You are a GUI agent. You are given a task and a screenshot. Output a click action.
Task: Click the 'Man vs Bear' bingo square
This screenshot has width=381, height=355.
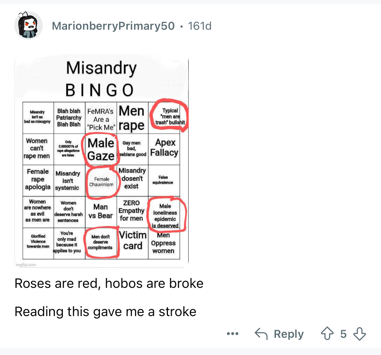(x=101, y=211)
